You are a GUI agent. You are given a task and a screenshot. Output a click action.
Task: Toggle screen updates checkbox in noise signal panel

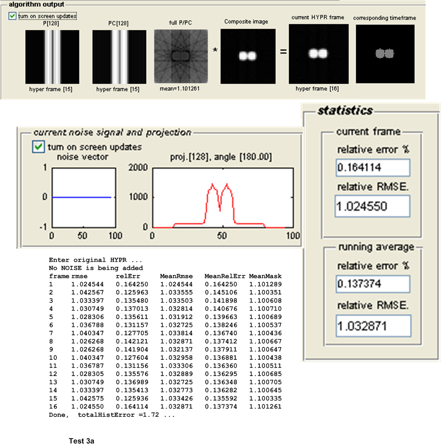coord(38,147)
